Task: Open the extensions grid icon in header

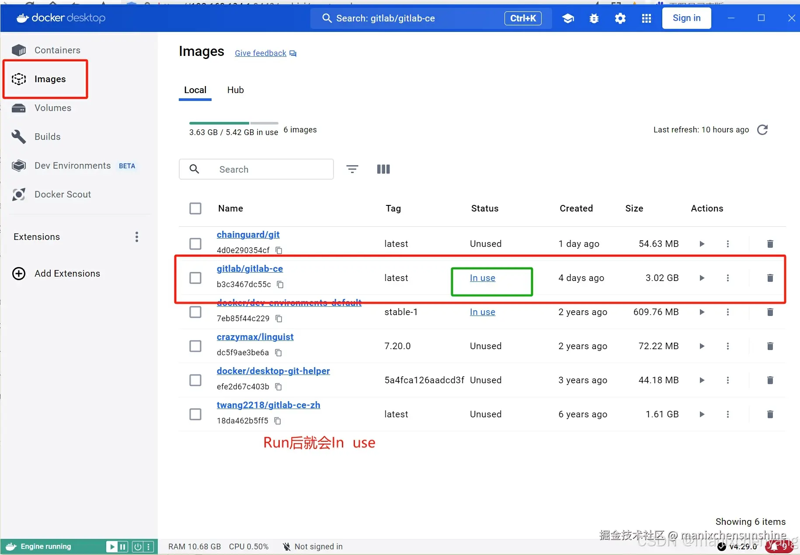Action: point(647,18)
